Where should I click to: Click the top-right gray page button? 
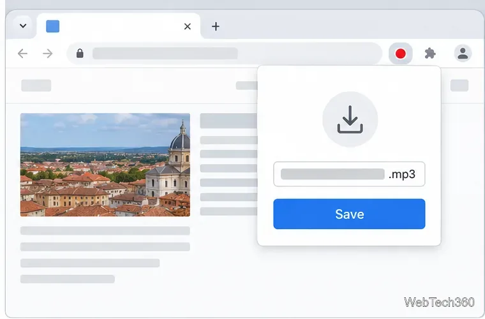459,85
